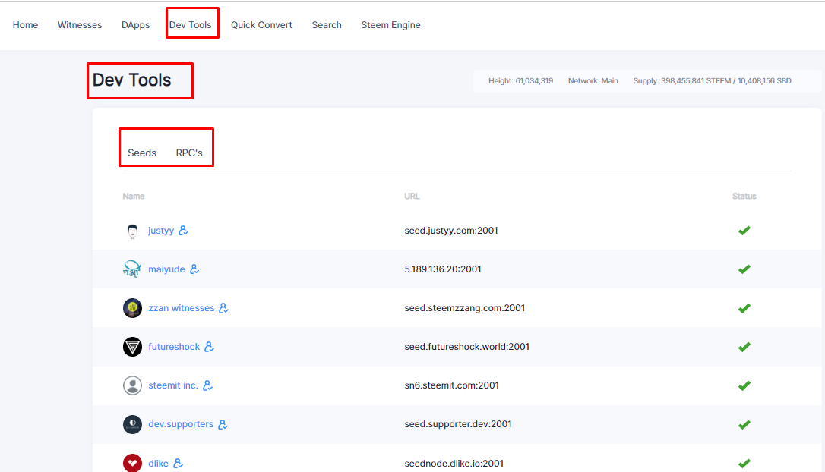
Task: Select URL seed.justyy.com:2001
Action: [451, 230]
